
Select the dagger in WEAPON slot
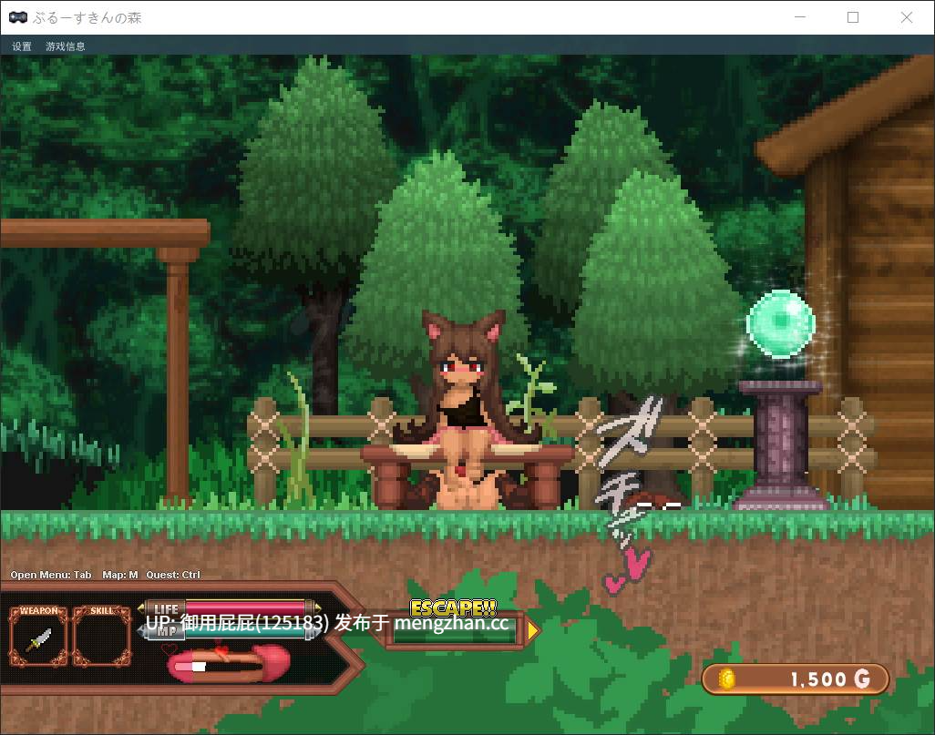39,639
